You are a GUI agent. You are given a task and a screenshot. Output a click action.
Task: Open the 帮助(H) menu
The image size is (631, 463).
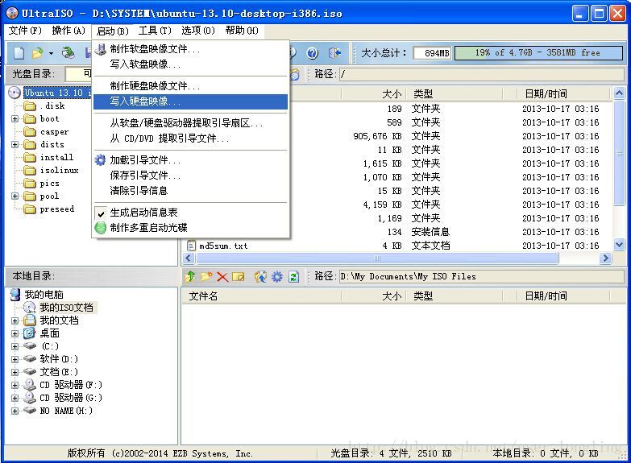coord(242,31)
